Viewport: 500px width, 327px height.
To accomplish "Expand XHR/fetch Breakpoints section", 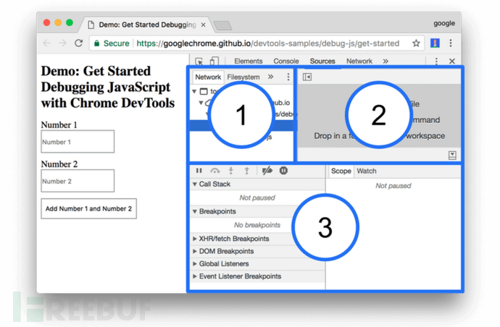I will point(195,239).
